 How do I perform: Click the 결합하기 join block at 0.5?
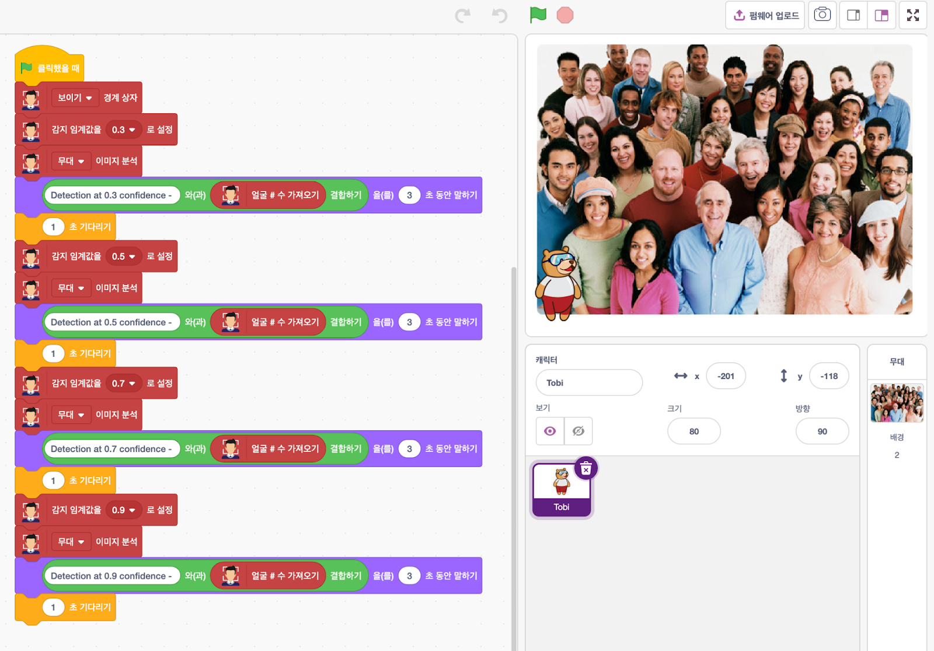pyautogui.click(x=346, y=322)
